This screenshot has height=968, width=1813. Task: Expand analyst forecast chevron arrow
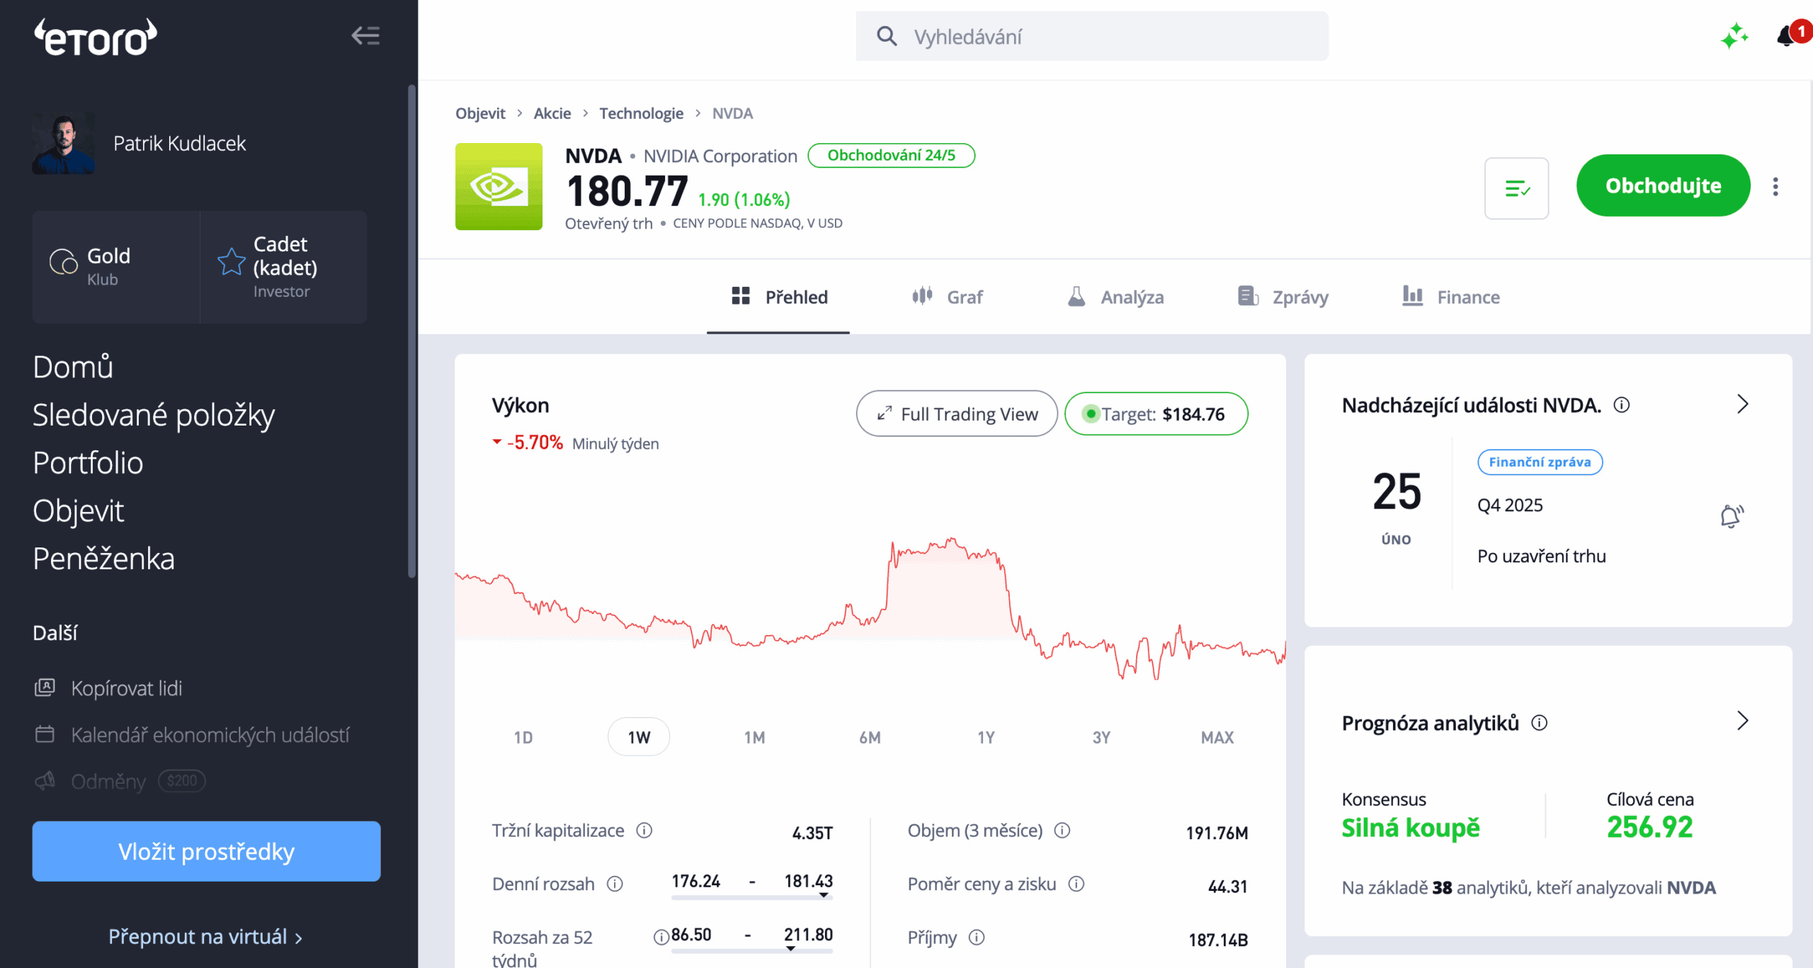pyautogui.click(x=1743, y=721)
